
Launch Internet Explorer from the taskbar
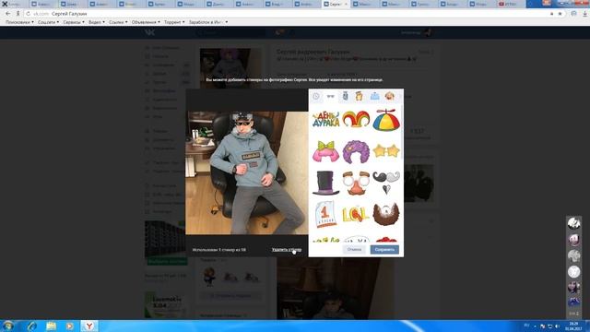[x=31, y=326]
